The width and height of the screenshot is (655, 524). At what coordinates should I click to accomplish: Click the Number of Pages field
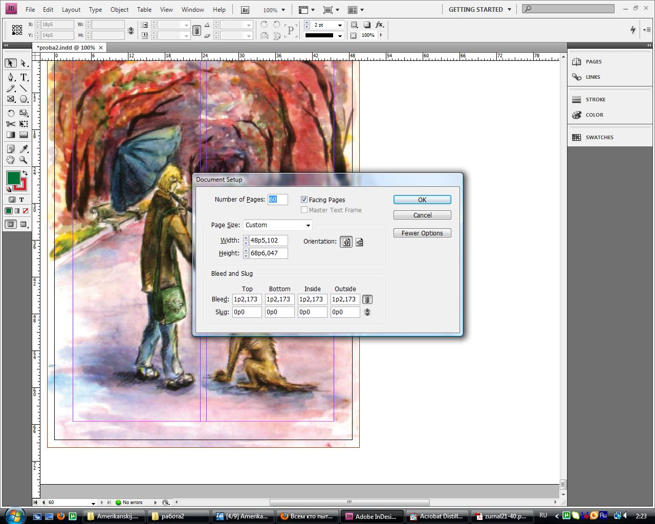[x=278, y=200]
